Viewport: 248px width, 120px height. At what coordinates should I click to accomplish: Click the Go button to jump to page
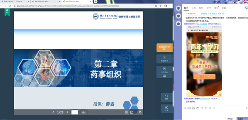tap(84, 112)
